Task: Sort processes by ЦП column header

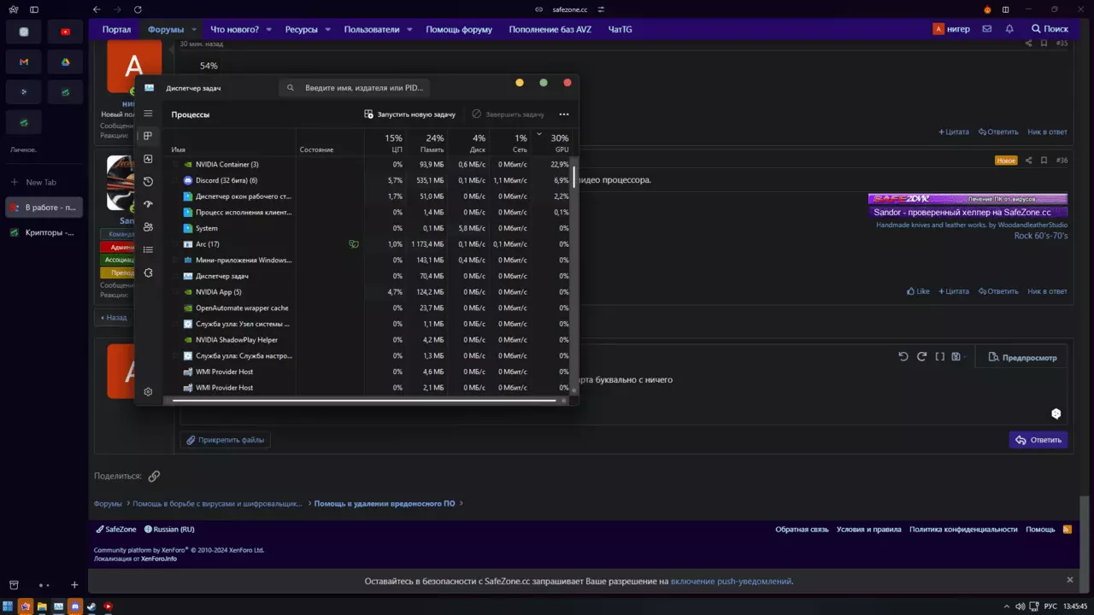Action: pos(385,143)
